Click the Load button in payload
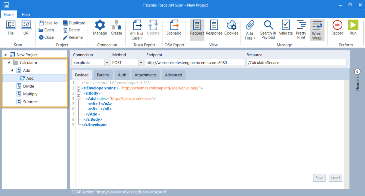Viewport: 365px width, 196px height. click(x=335, y=178)
